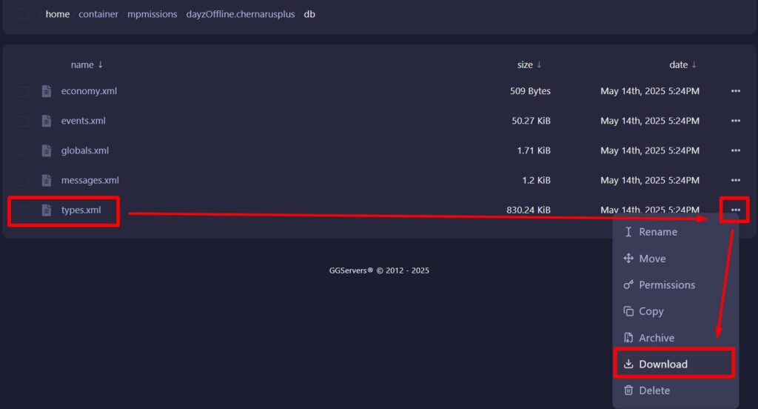
Task: Select the messages.xml row checkbox
Action: coord(24,180)
